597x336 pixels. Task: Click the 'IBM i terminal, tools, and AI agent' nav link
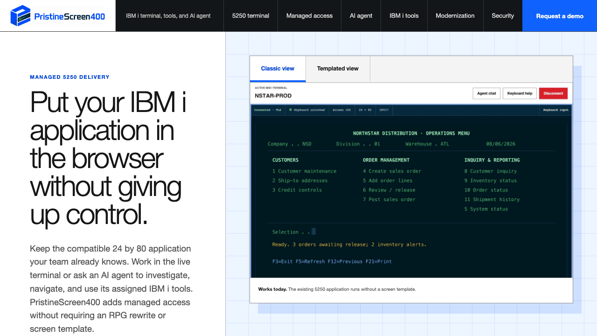tap(168, 16)
